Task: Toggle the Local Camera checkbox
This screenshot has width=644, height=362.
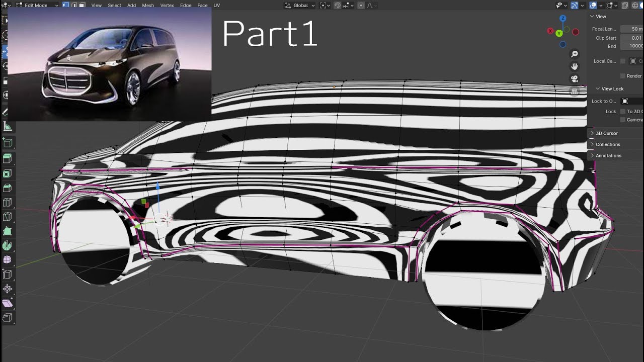Action: click(x=623, y=61)
